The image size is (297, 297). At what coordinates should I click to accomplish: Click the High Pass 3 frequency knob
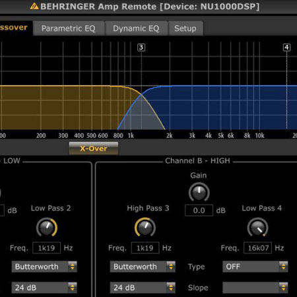coord(145,228)
